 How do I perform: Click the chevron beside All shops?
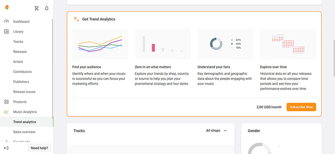(225, 131)
